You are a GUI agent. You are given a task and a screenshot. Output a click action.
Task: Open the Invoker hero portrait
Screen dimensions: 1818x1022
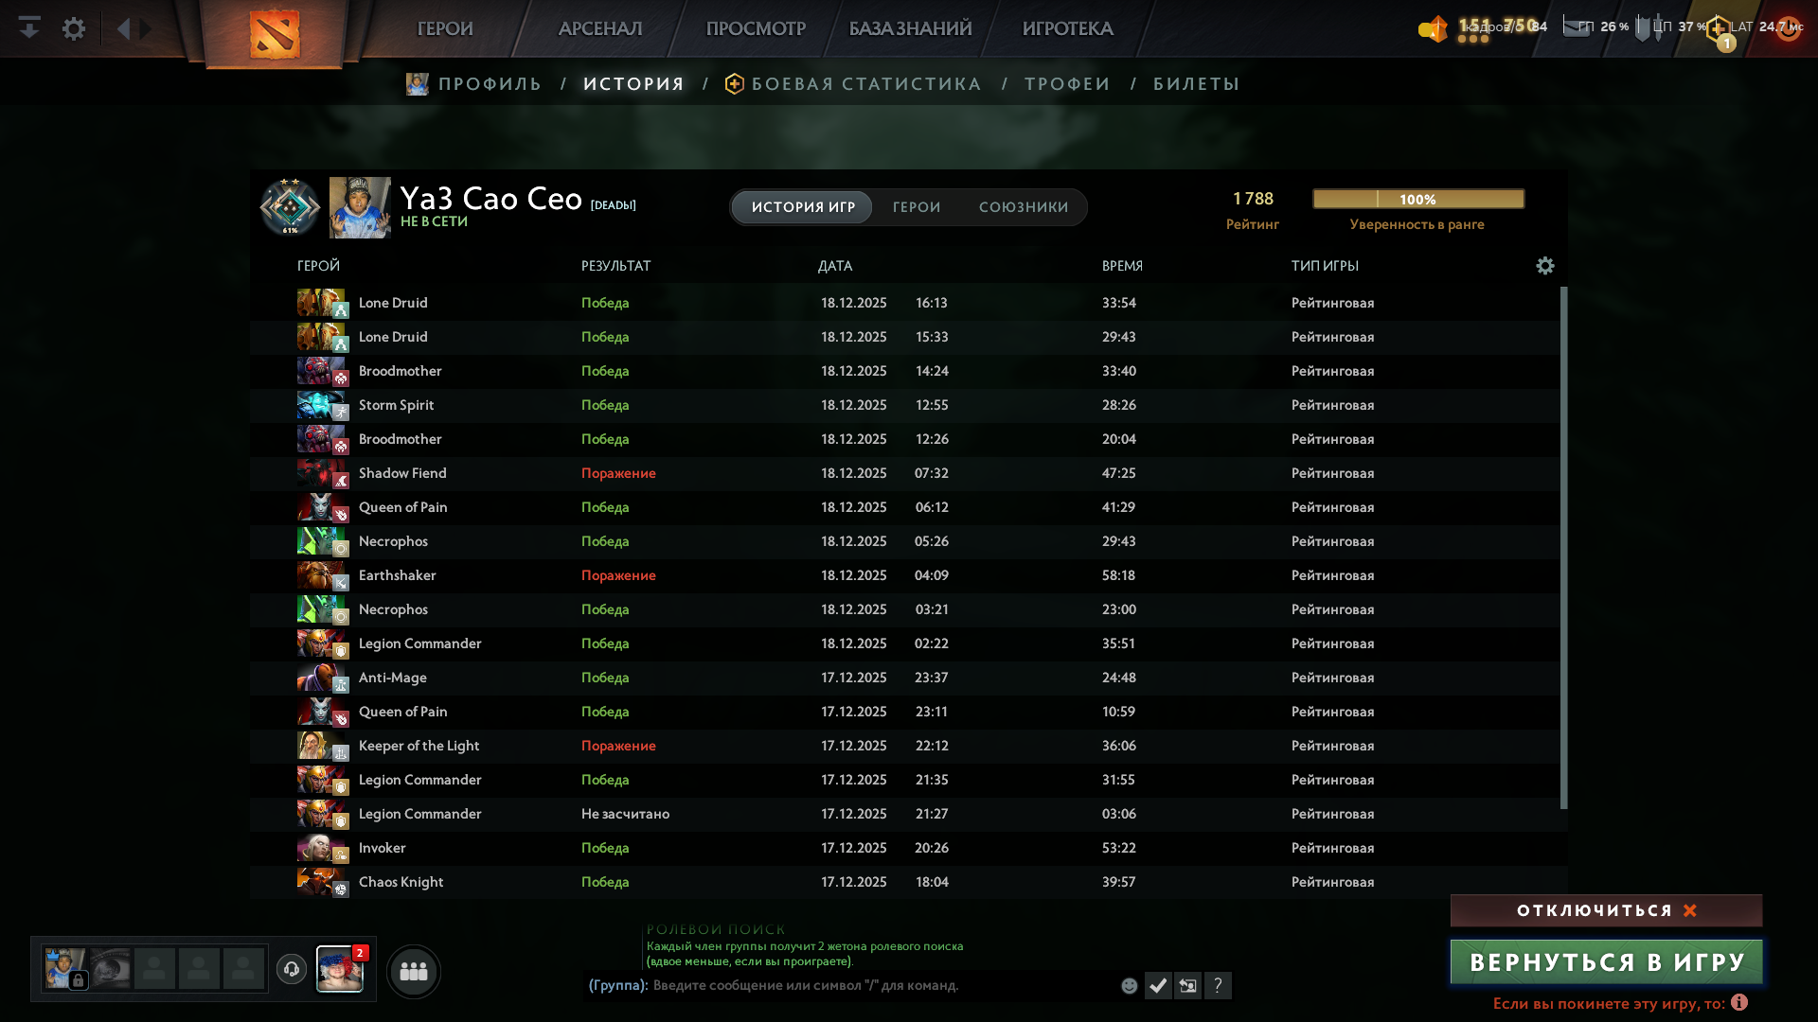321,848
